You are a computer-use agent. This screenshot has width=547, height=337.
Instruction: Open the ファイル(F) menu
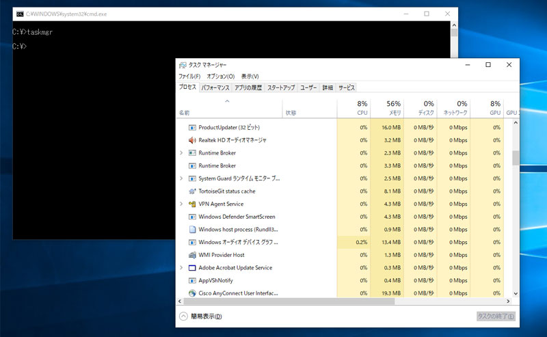coord(189,77)
